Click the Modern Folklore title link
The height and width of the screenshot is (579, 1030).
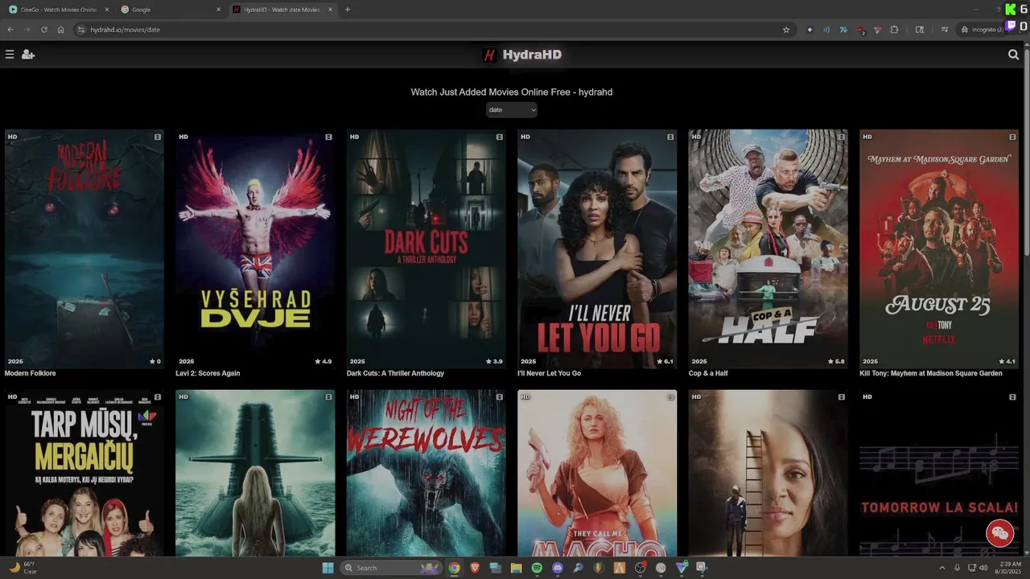tap(31, 373)
